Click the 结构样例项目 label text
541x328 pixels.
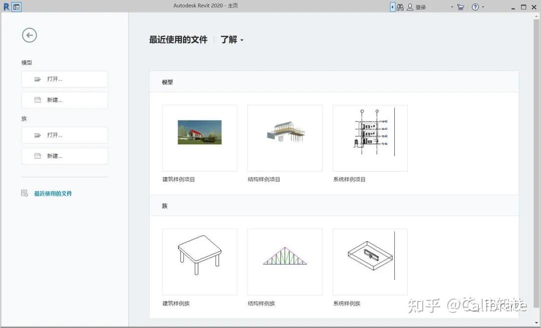(x=264, y=180)
